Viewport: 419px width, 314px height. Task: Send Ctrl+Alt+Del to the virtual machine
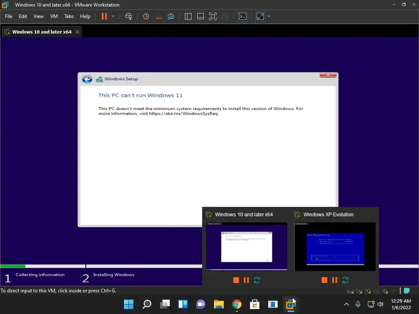pyautogui.click(x=128, y=16)
